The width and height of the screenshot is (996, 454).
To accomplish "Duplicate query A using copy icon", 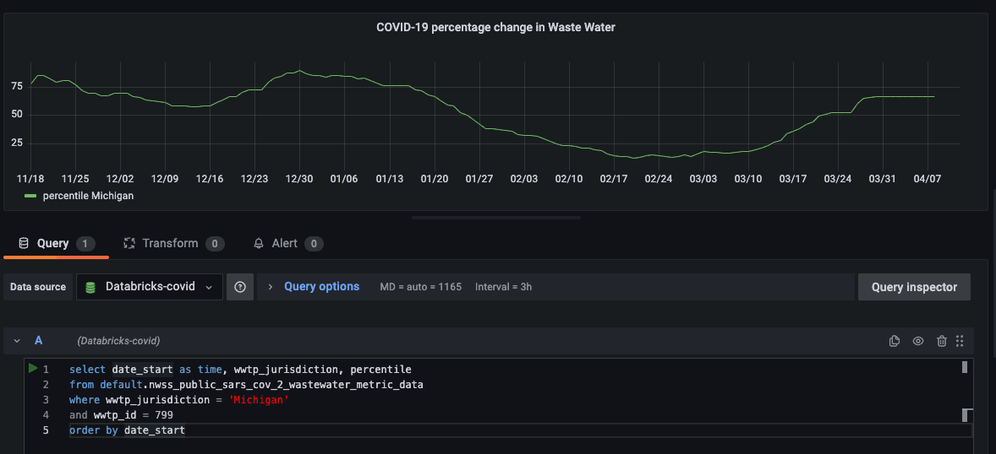I will (x=895, y=341).
